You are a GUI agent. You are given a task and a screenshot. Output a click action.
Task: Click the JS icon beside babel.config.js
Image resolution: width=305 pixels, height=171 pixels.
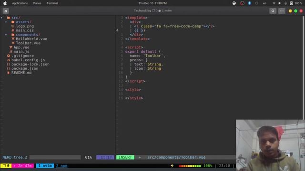click(9, 60)
